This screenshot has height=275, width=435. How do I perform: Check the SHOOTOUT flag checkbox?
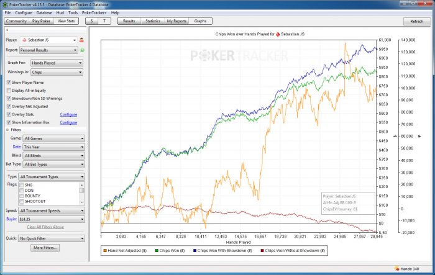click(x=21, y=202)
